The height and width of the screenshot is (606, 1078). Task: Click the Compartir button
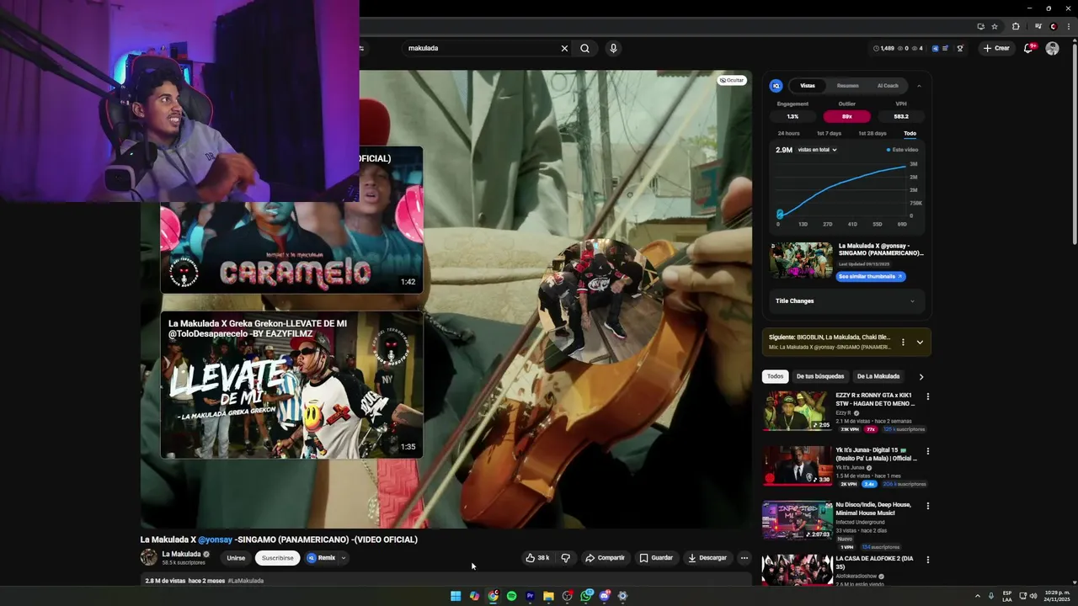click(605, 558)
